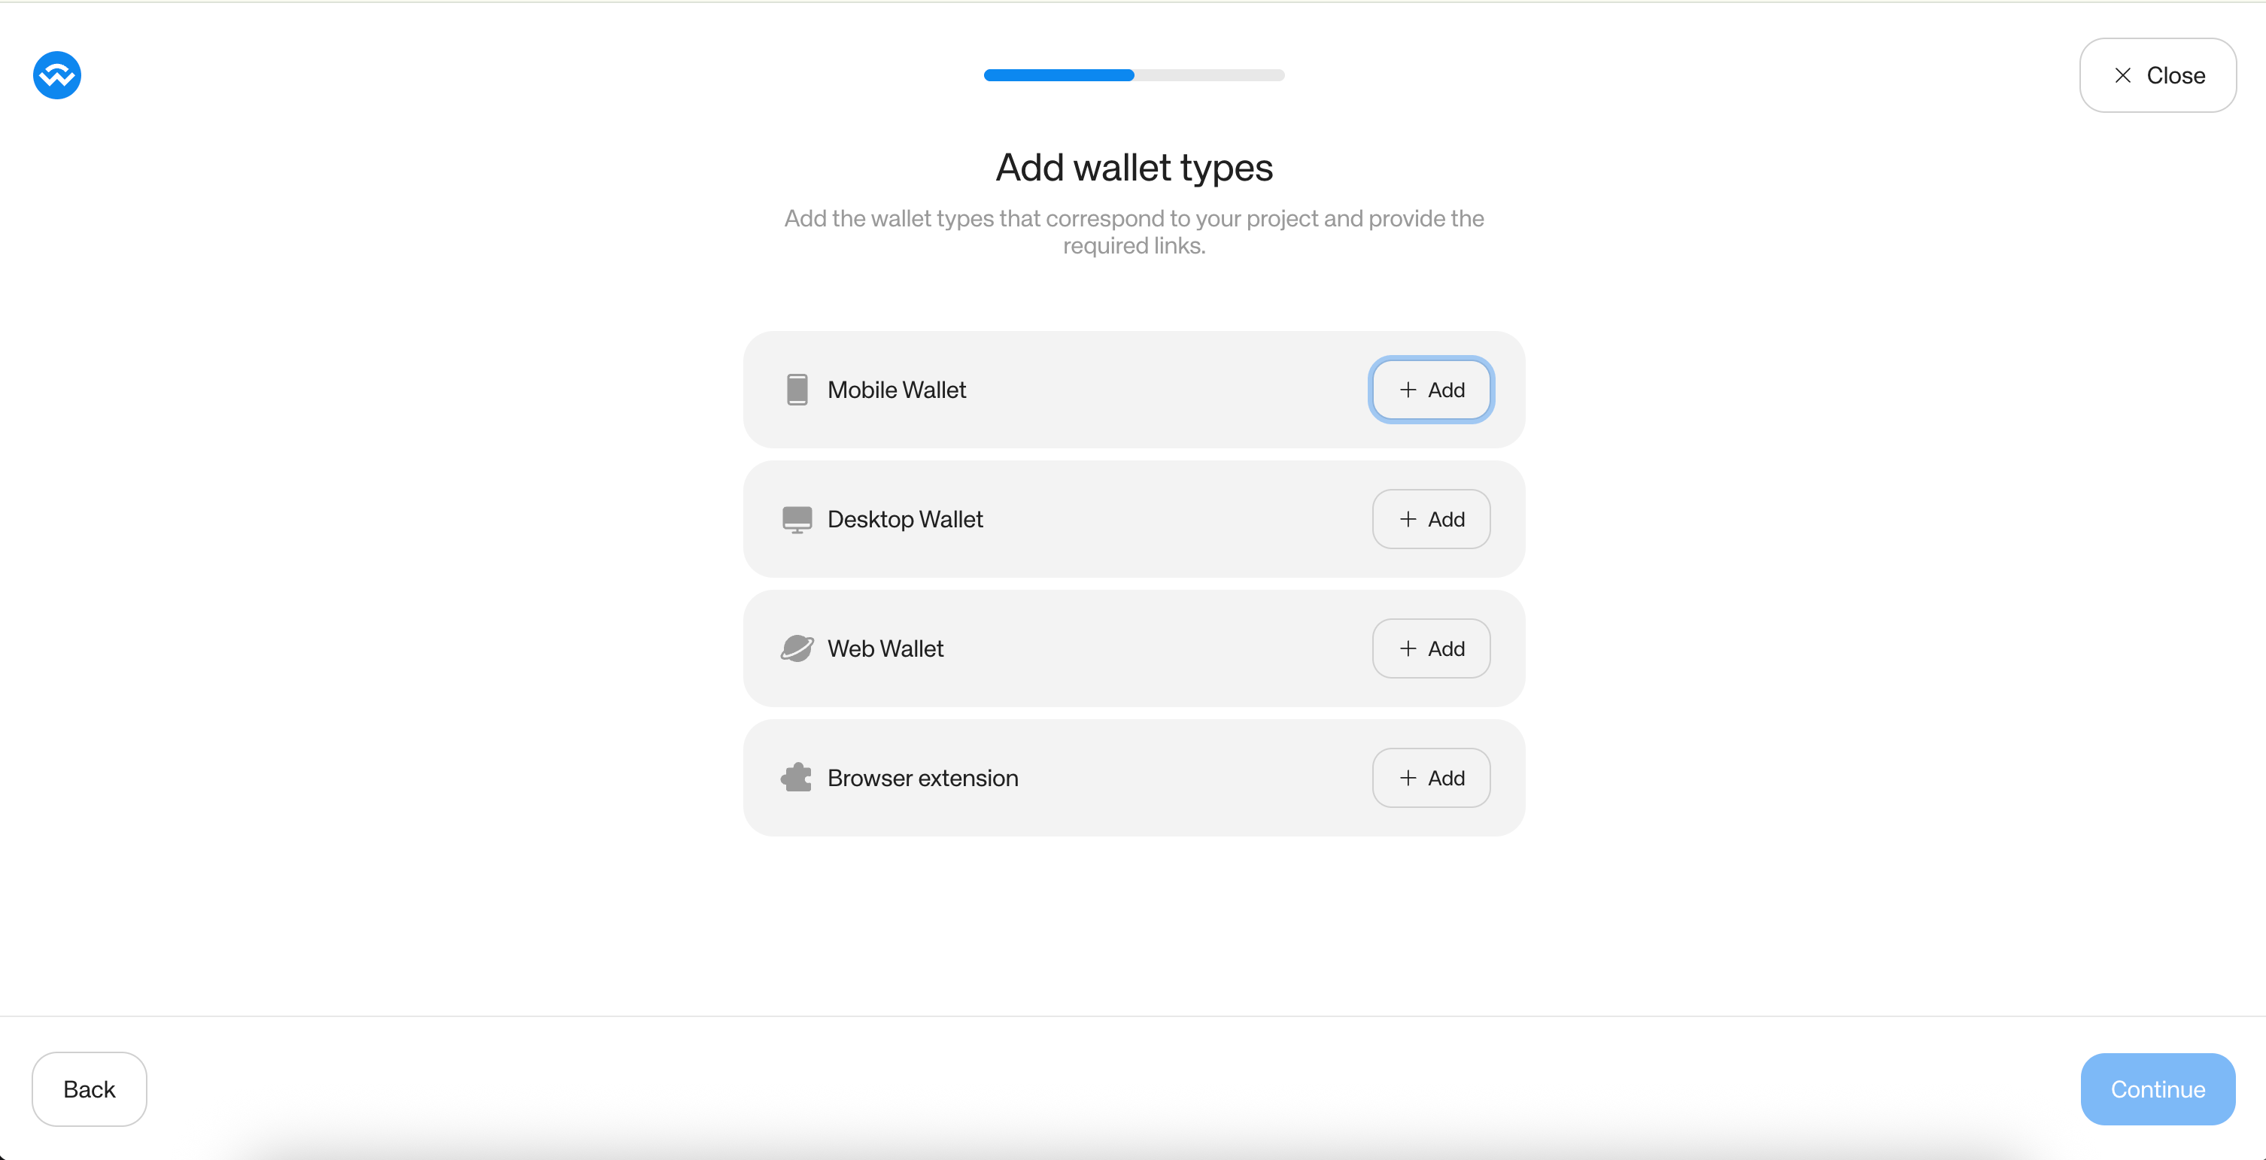Select the Mobile Wallet label

click(x=896, y=390)
